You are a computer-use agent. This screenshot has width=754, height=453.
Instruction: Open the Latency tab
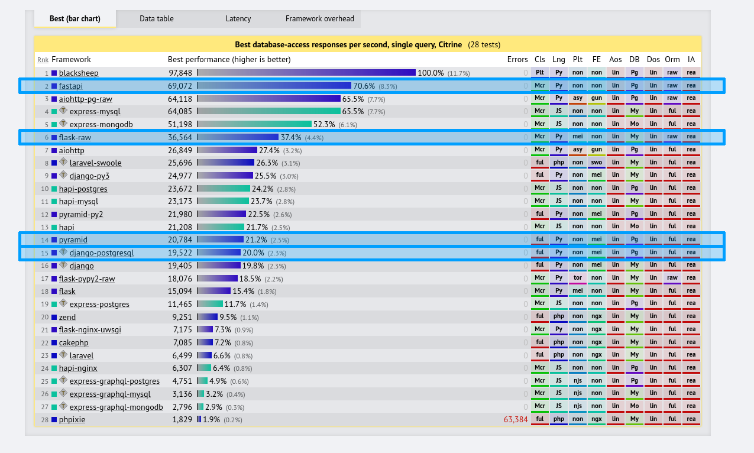point(238,19)
